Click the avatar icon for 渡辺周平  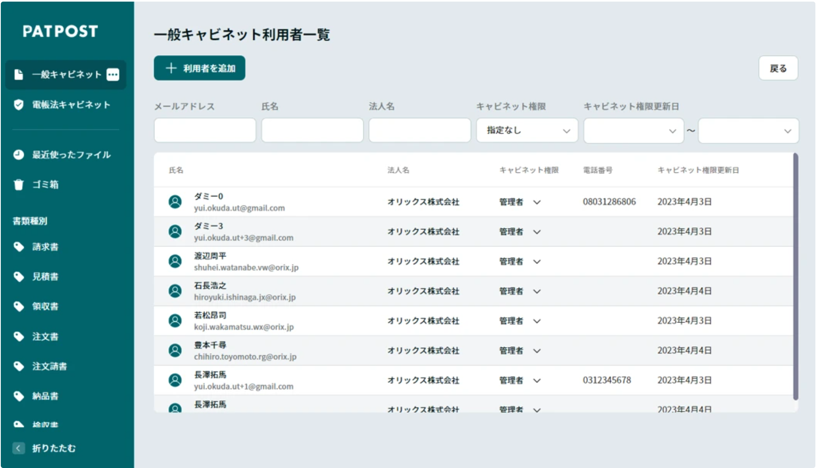(x=175, y=261)
